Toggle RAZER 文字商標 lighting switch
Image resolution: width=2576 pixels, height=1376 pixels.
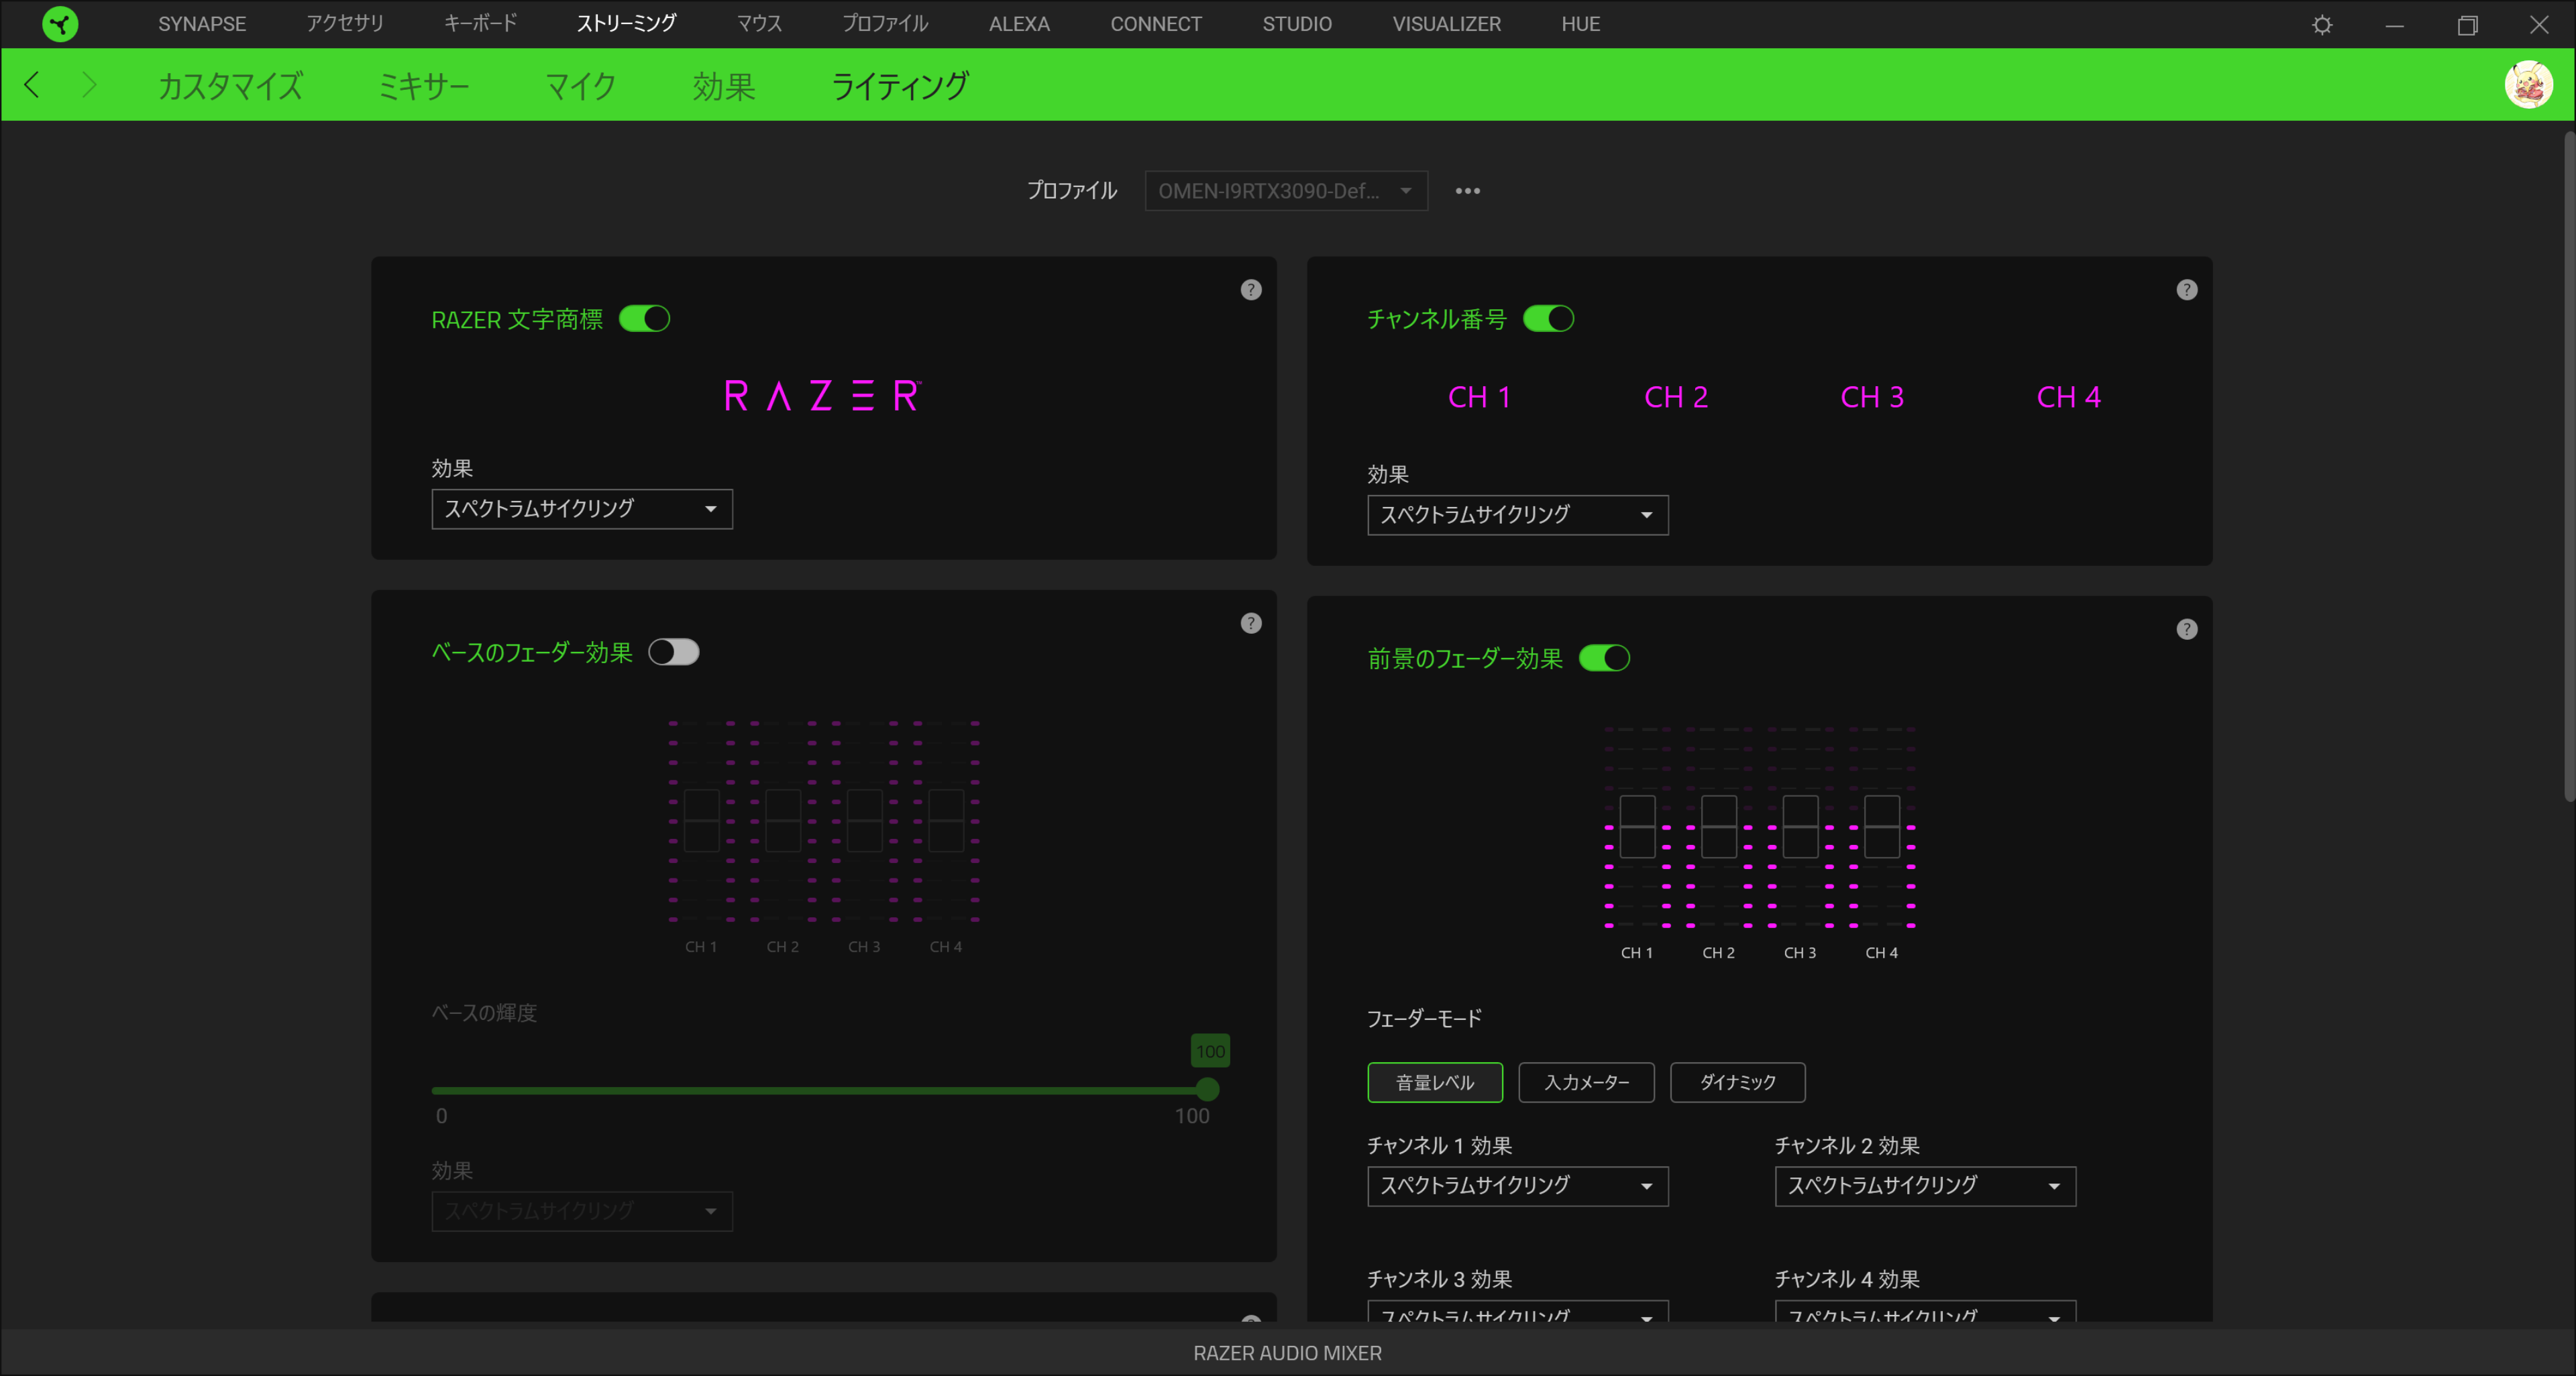click(644, 319)
